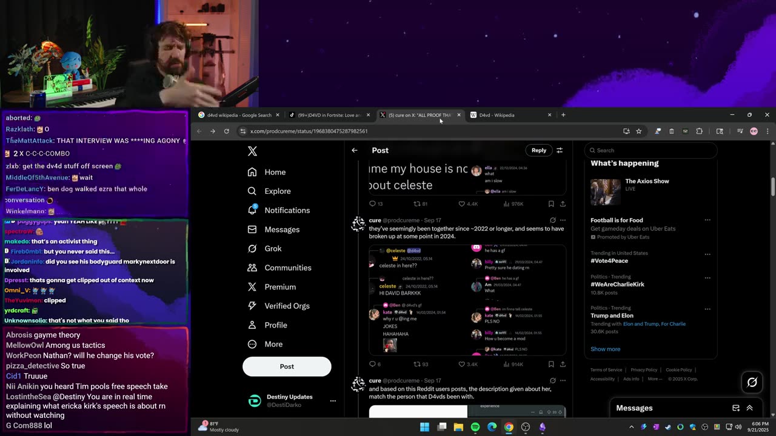Compose new message in Messages drawer

736,408
